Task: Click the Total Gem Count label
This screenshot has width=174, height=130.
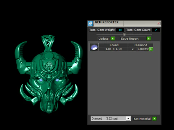Action: (138, 30)
